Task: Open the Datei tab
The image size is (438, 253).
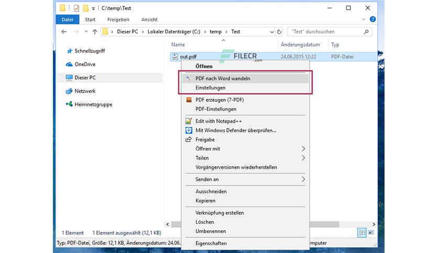Action: [x=67, y=19]
